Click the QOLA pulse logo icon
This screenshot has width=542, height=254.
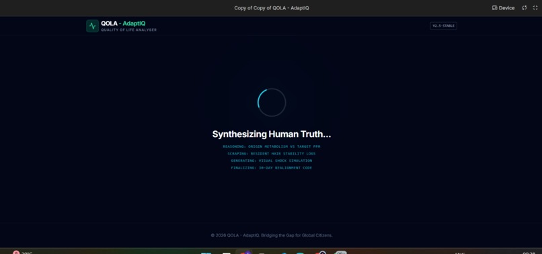tap(92, 26)
